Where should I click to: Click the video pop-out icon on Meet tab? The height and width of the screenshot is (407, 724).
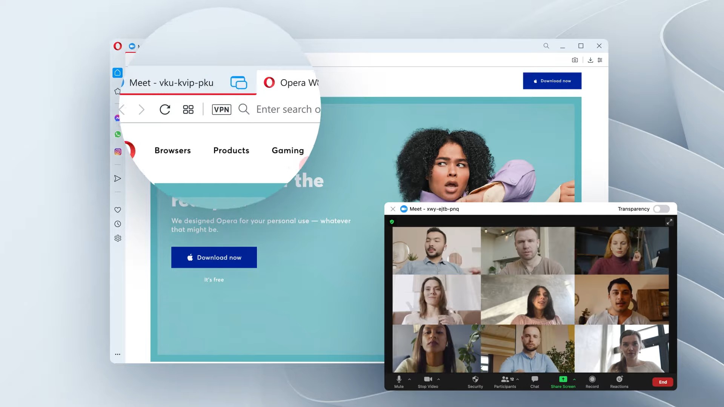(238, 83)
